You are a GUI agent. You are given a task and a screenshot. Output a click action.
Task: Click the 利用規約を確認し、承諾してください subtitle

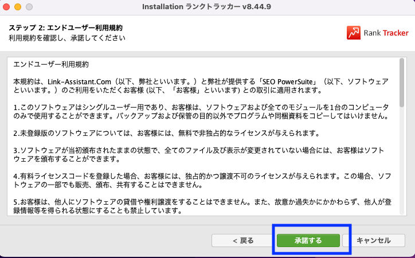point(67,38)
